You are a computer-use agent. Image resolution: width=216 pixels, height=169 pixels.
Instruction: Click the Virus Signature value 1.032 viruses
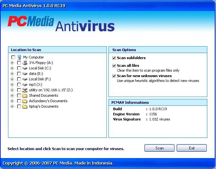pos(160,119)
